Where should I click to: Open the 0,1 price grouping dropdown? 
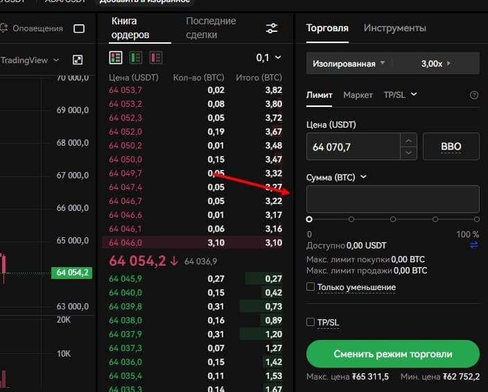coord(269,58)
